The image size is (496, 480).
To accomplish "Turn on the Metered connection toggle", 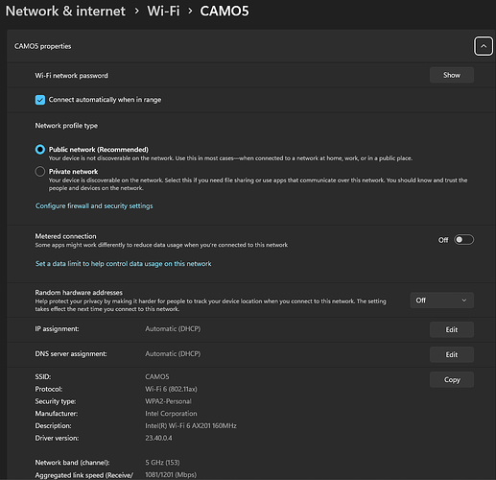I will click(x=463, y=240).
